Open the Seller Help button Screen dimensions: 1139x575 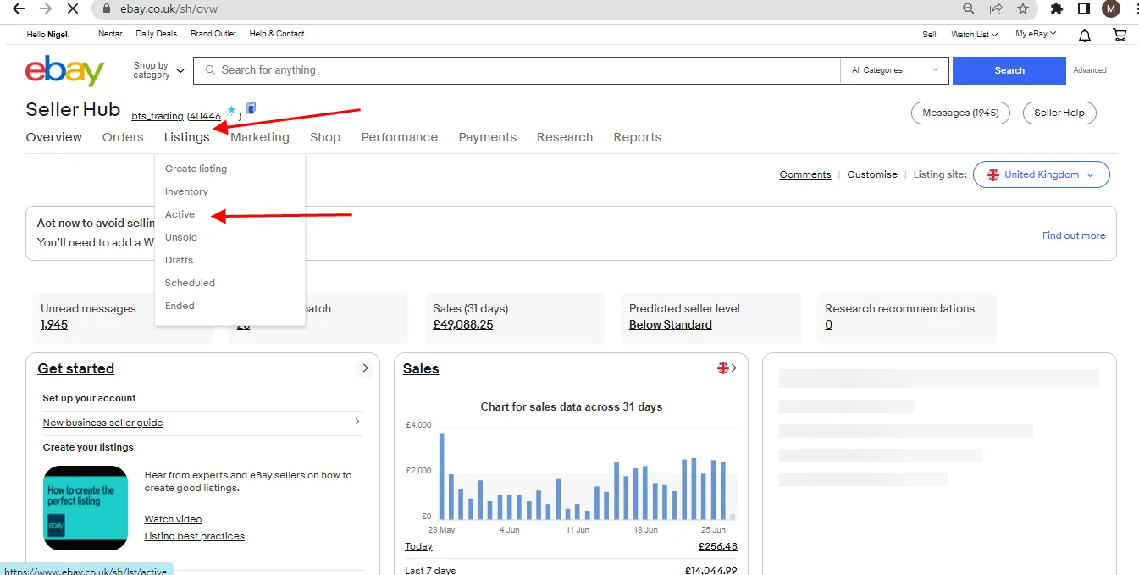tap(1059, 113)
